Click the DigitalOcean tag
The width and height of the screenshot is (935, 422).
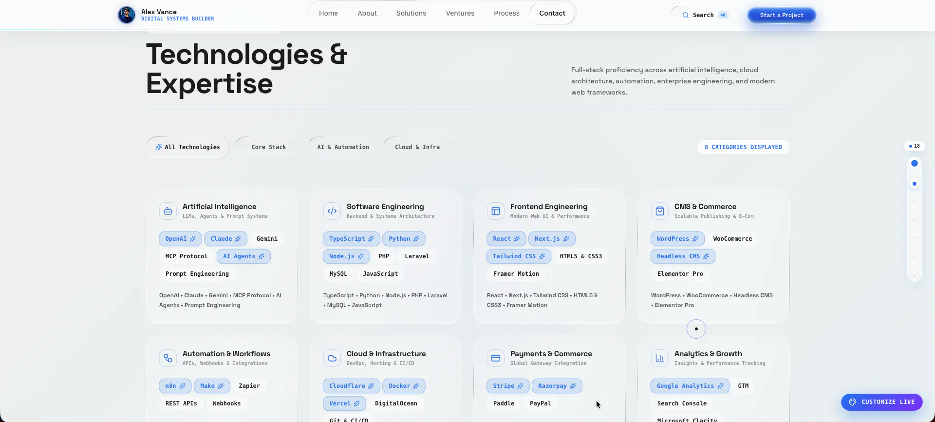pyautogui.click(x=396, y=403)
